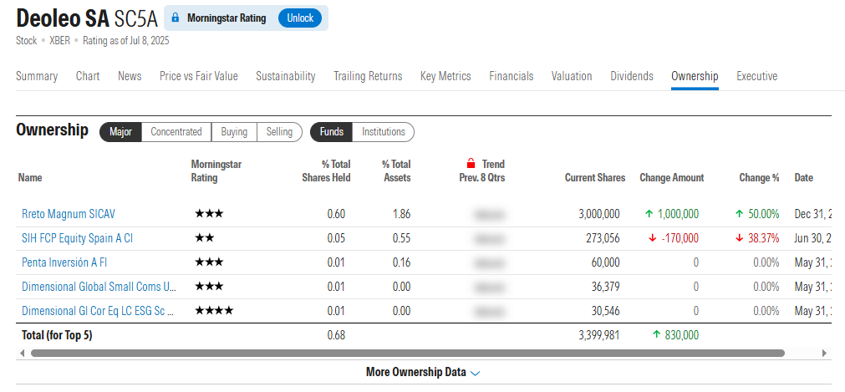This screenshot has height=392, width=845.
Task: Go to the Valuation tab
Action: tap(572, 76)
